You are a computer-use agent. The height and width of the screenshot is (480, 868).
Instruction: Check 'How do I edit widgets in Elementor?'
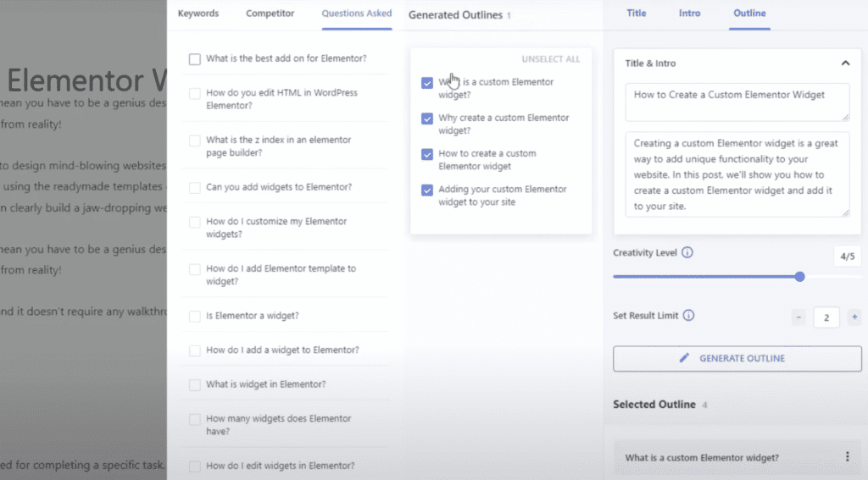pos(194,466)
